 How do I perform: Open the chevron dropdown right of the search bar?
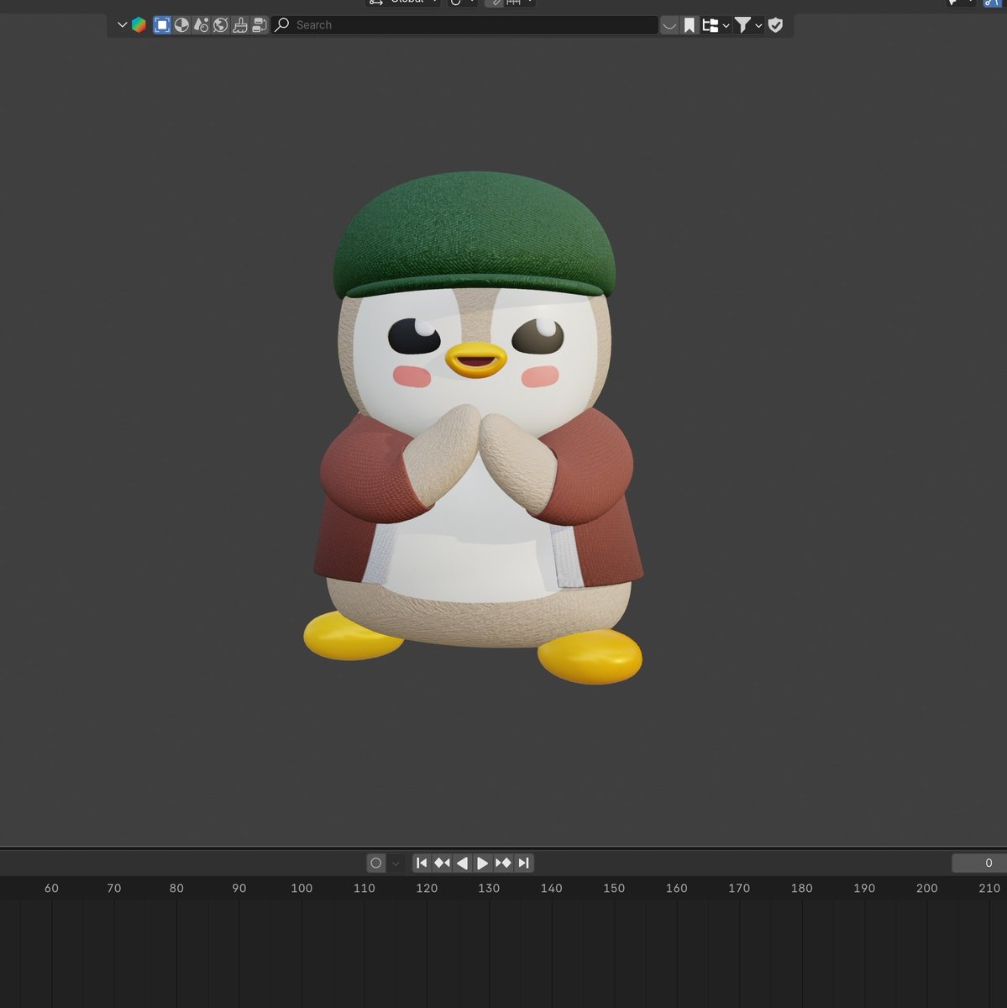[669, 25]
